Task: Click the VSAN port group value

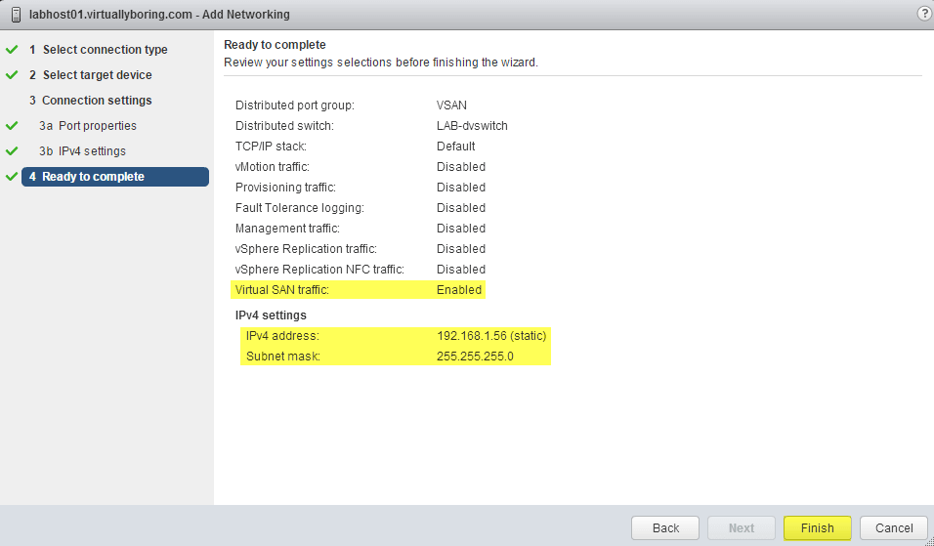Action: tap(451, 105)
